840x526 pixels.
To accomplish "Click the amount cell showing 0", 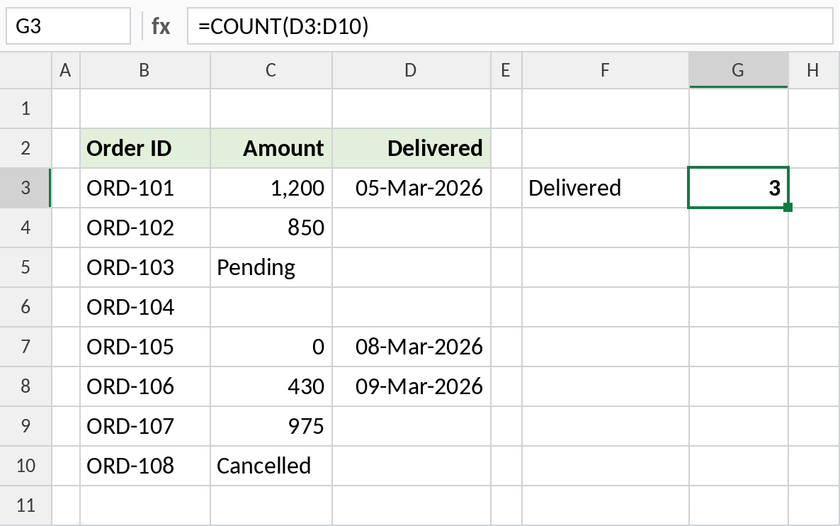I will coord(271,347).
